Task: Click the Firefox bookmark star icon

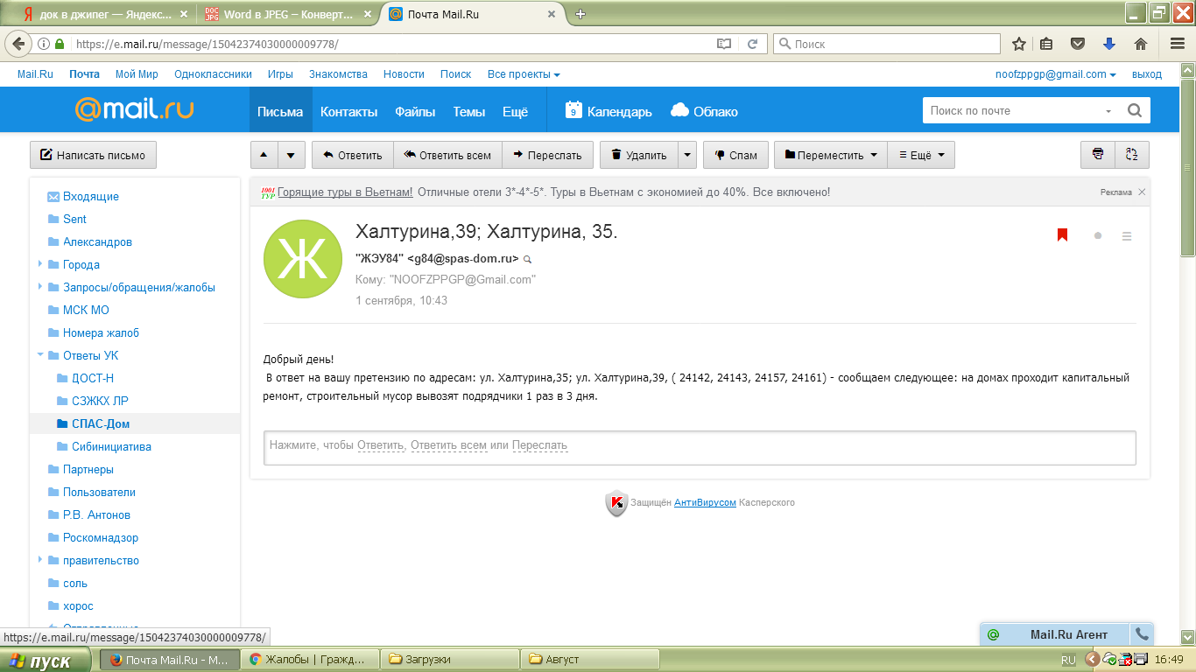Action: 1019,44
